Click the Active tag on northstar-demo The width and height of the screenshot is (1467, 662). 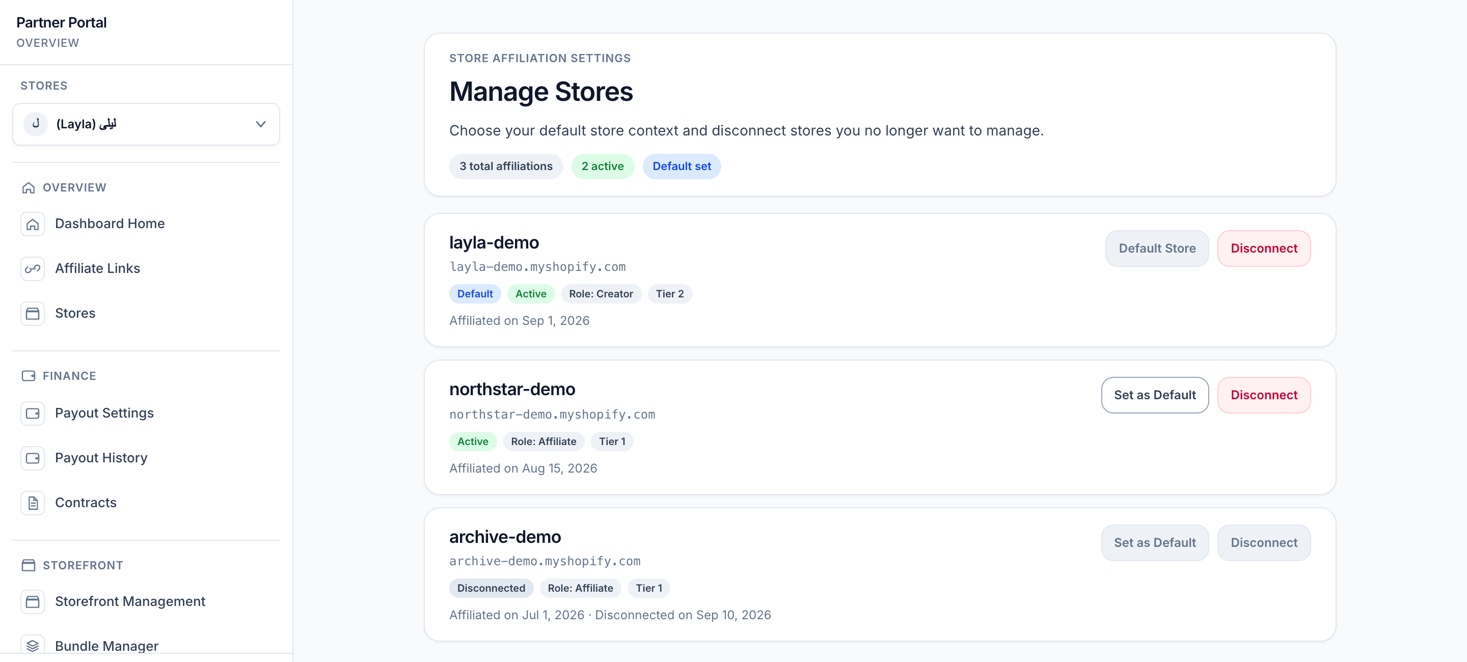[x=473, y=442]
